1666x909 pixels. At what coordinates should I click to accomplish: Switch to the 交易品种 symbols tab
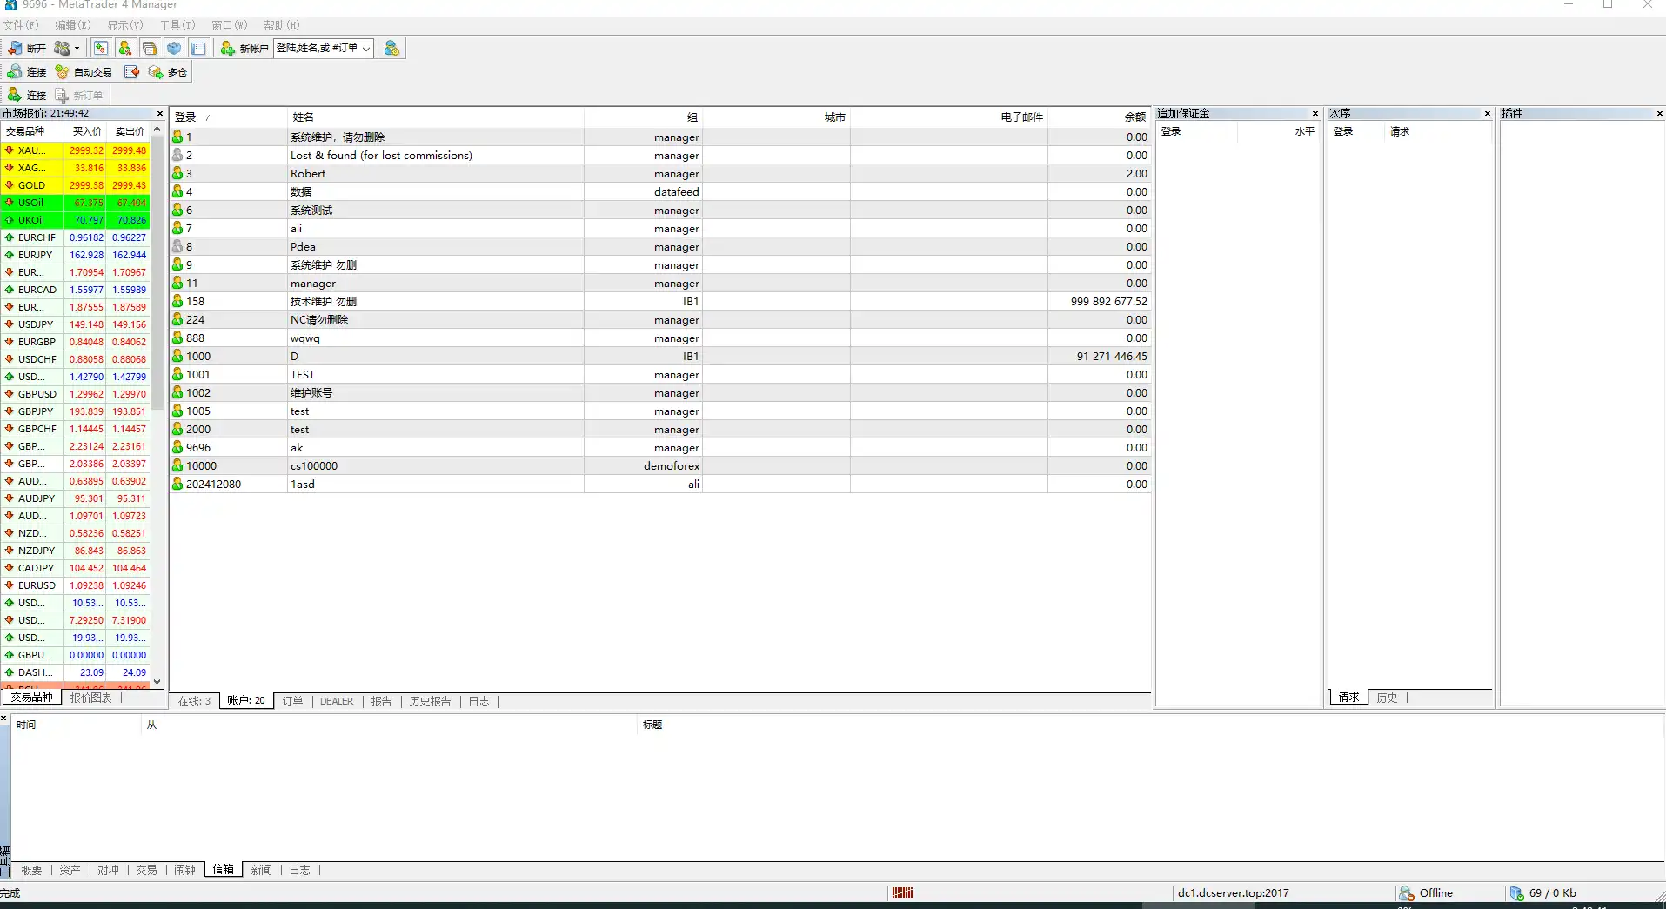[x=31, y=698]
